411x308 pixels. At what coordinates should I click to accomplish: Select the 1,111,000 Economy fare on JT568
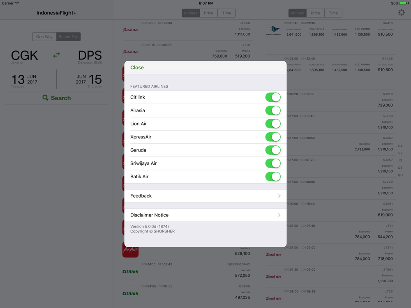click(242, 34)
